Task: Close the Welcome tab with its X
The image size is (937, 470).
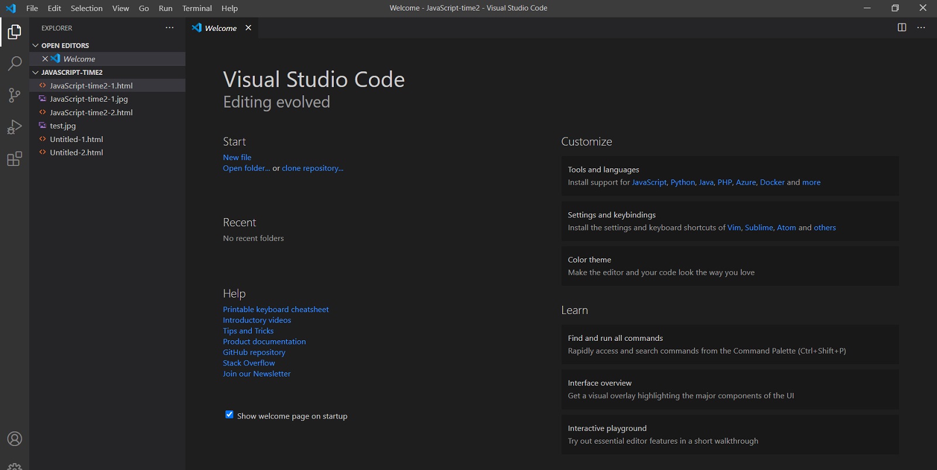Action: [x=248, y=27]
